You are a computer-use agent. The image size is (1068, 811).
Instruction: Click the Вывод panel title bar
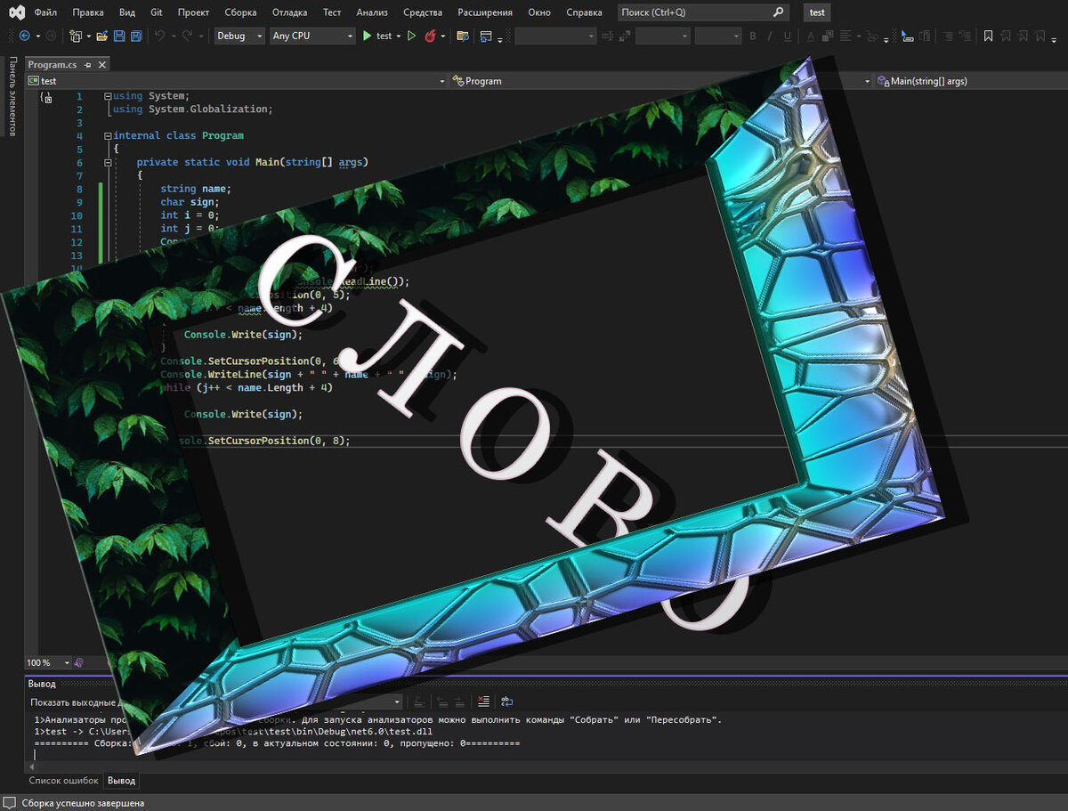pos(545,684)
